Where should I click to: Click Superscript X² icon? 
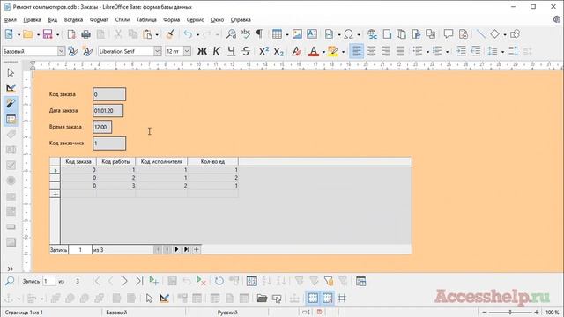[264, 51]
